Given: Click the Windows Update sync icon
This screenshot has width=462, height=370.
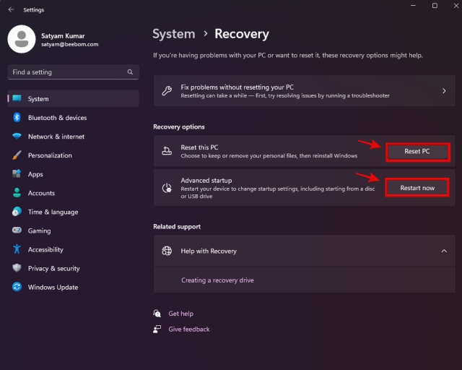Looking at the screenshot, I should 17,287.
